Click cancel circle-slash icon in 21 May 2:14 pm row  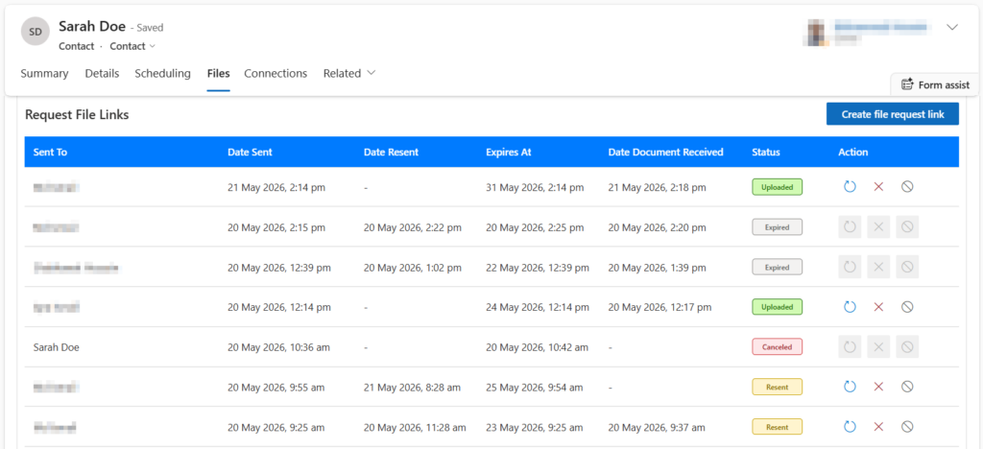(x=907, y=187)
